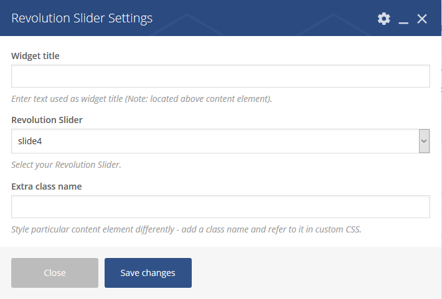Open the settings gear in the header
The image size is (442, 299).
[383, 19]
